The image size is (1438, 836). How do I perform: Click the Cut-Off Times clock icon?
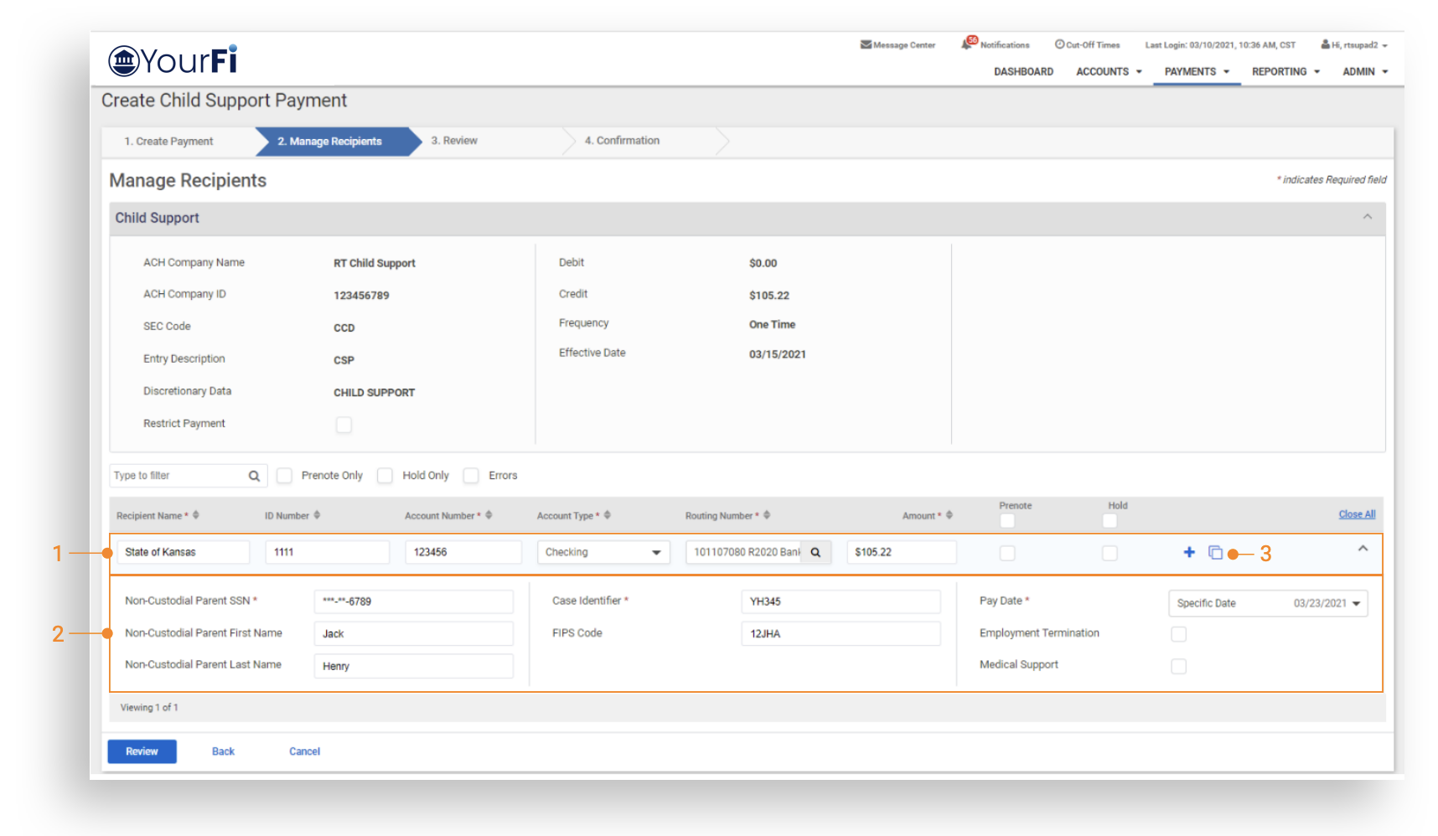pyautogui.click(x=1059, y=44)
